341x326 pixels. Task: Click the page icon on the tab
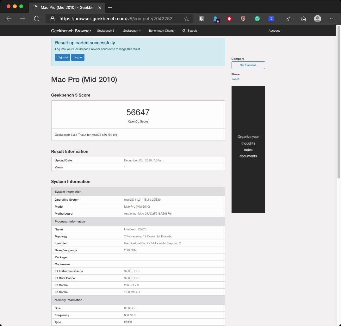point(35,8)
